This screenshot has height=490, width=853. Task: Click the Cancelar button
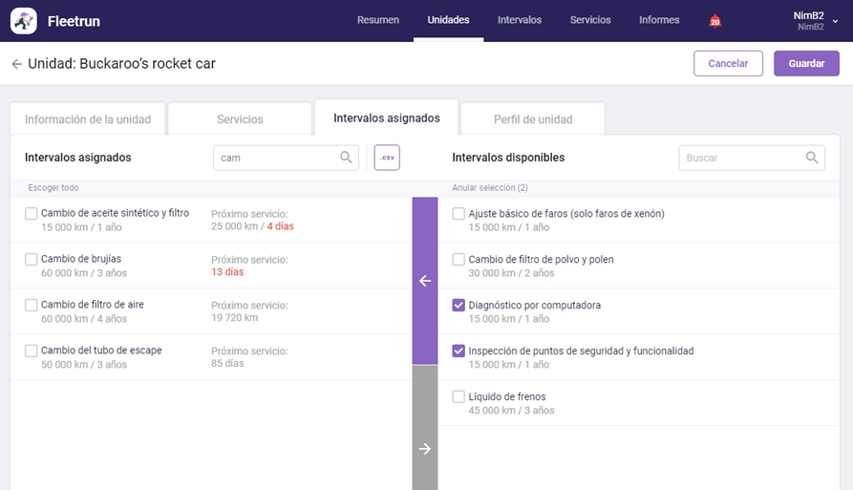pyautogui.click(x=728, y=64)
